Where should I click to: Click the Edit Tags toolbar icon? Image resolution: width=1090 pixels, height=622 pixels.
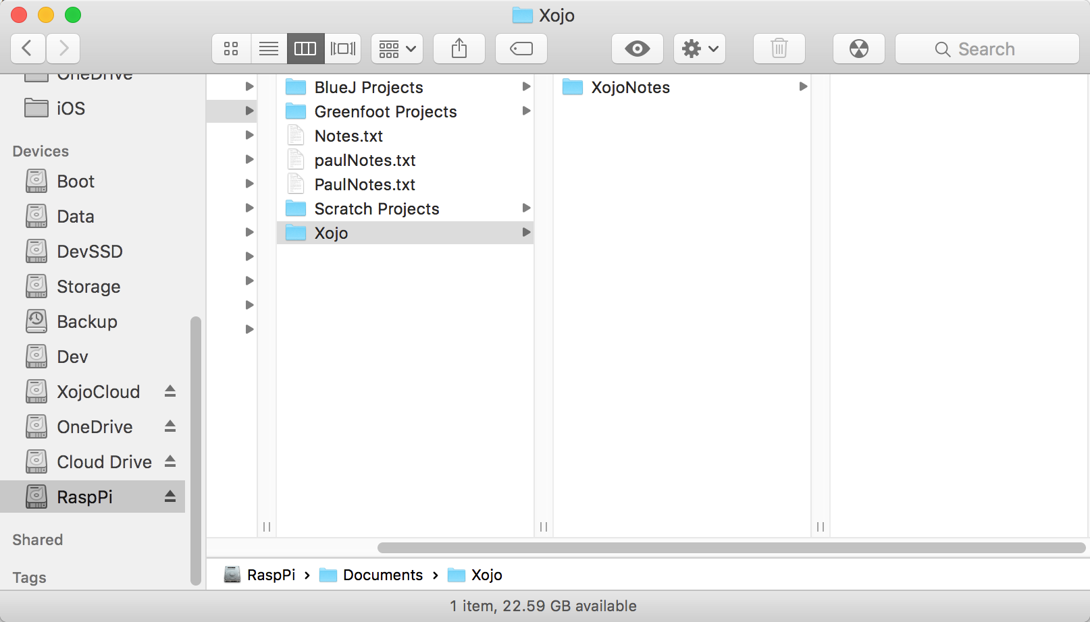pyautogui.click(x=521, y=49)
